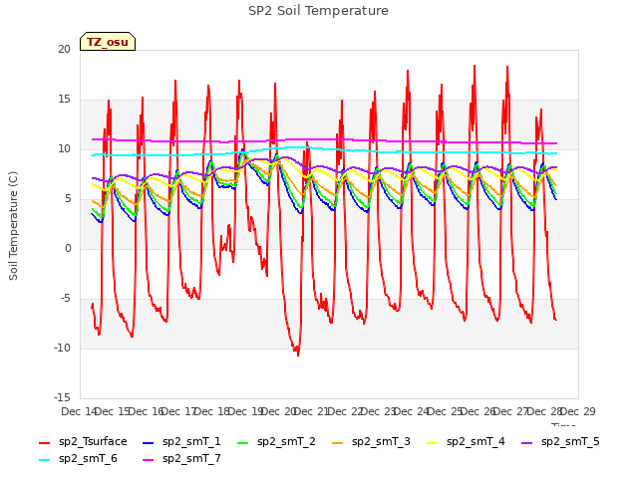Viewport: 638px width, 478px height.
Task: Toggle the sp2_smT_6 legend entry
Action: coord(78,459)
